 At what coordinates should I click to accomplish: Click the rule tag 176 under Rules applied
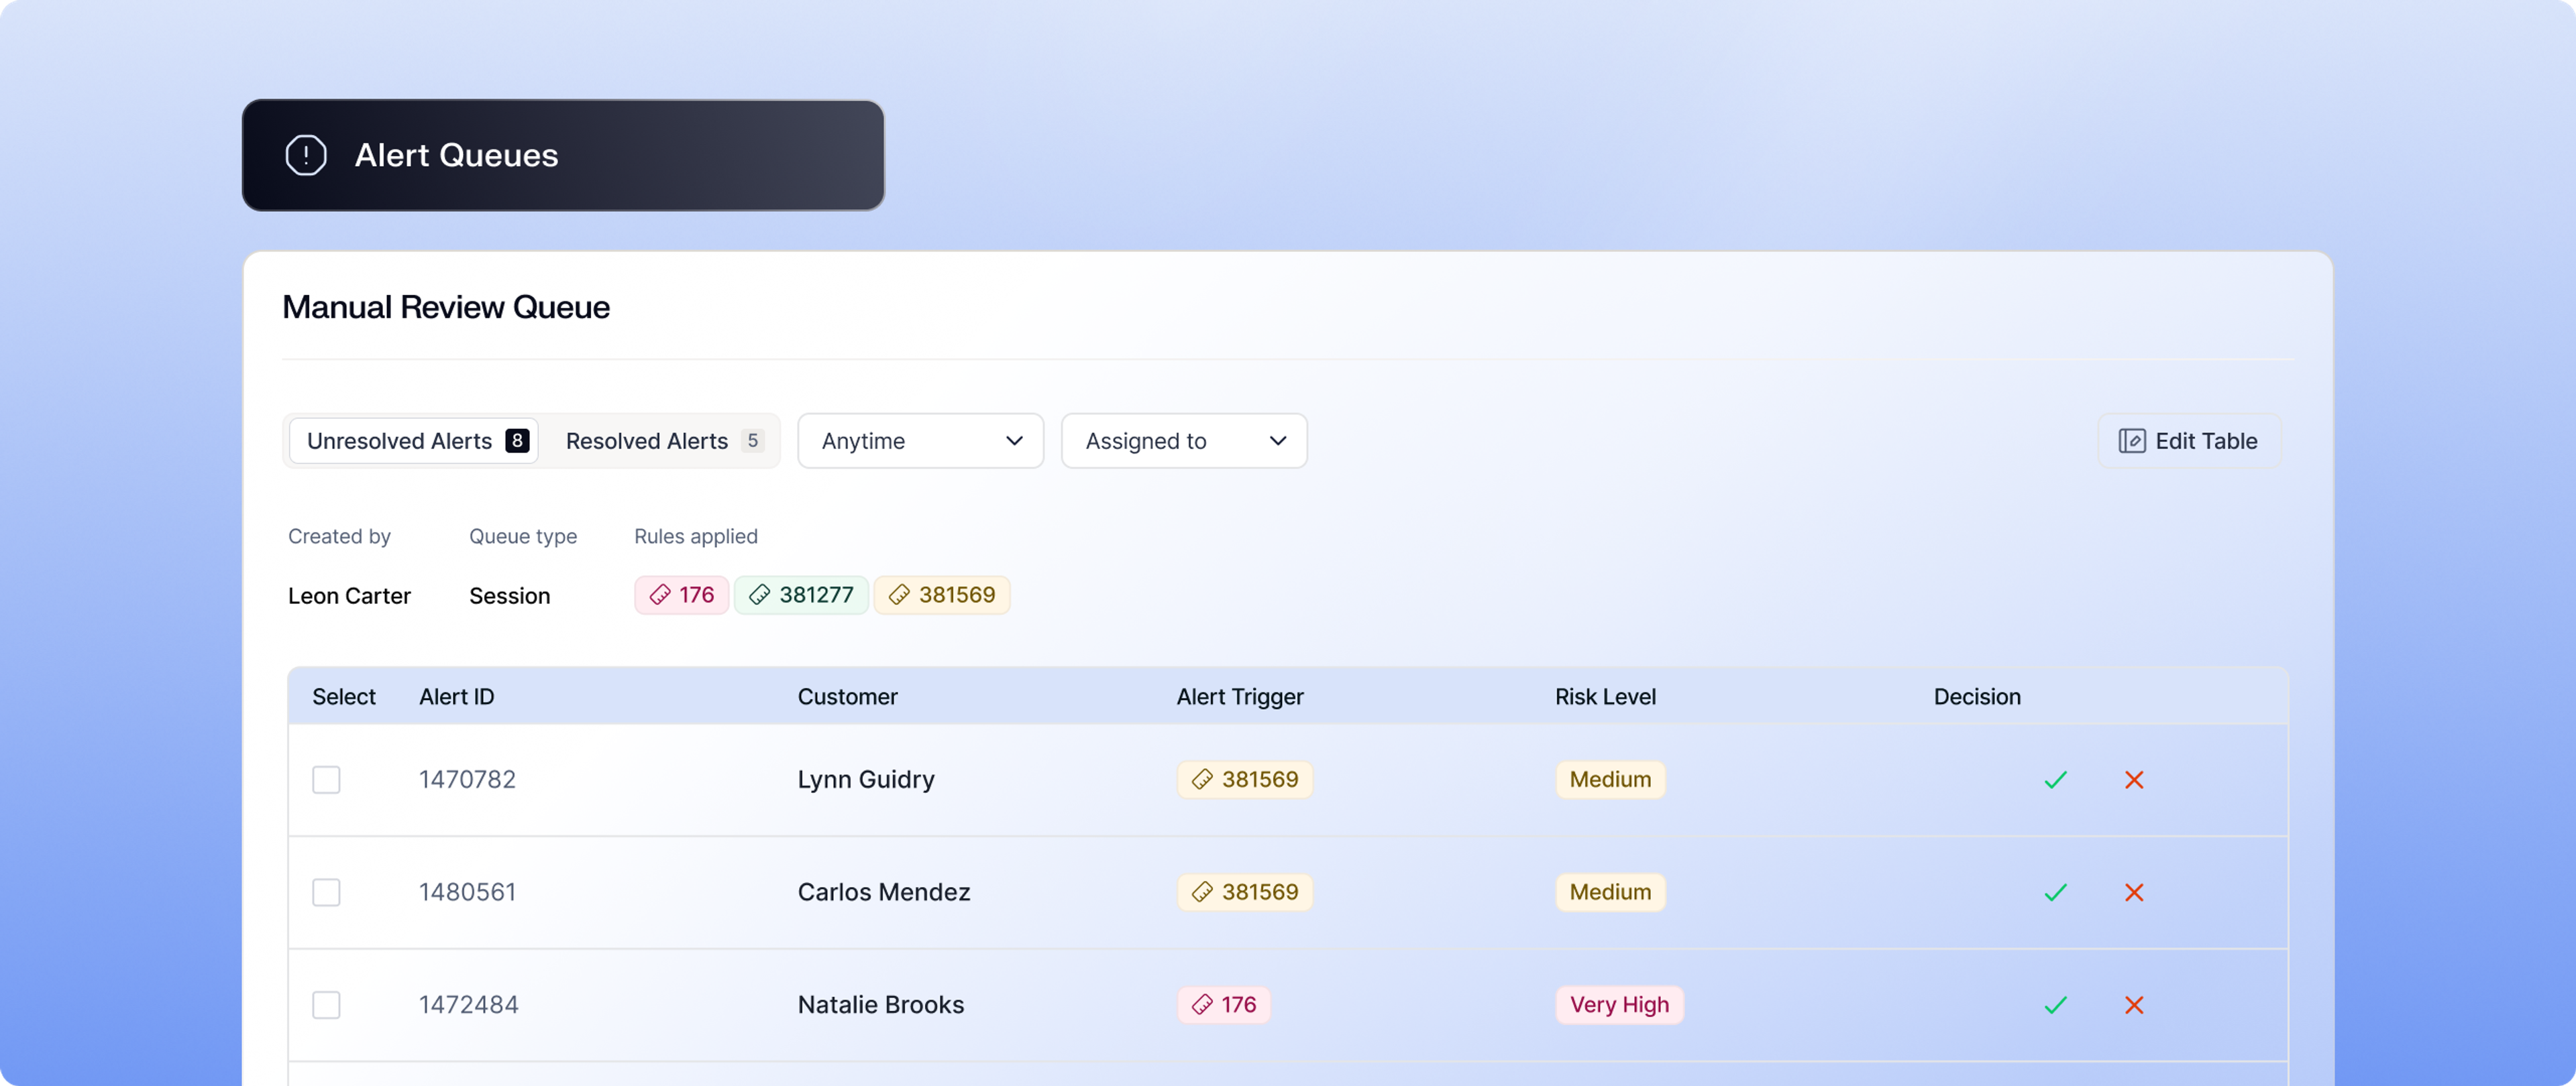tap(681, 595)
